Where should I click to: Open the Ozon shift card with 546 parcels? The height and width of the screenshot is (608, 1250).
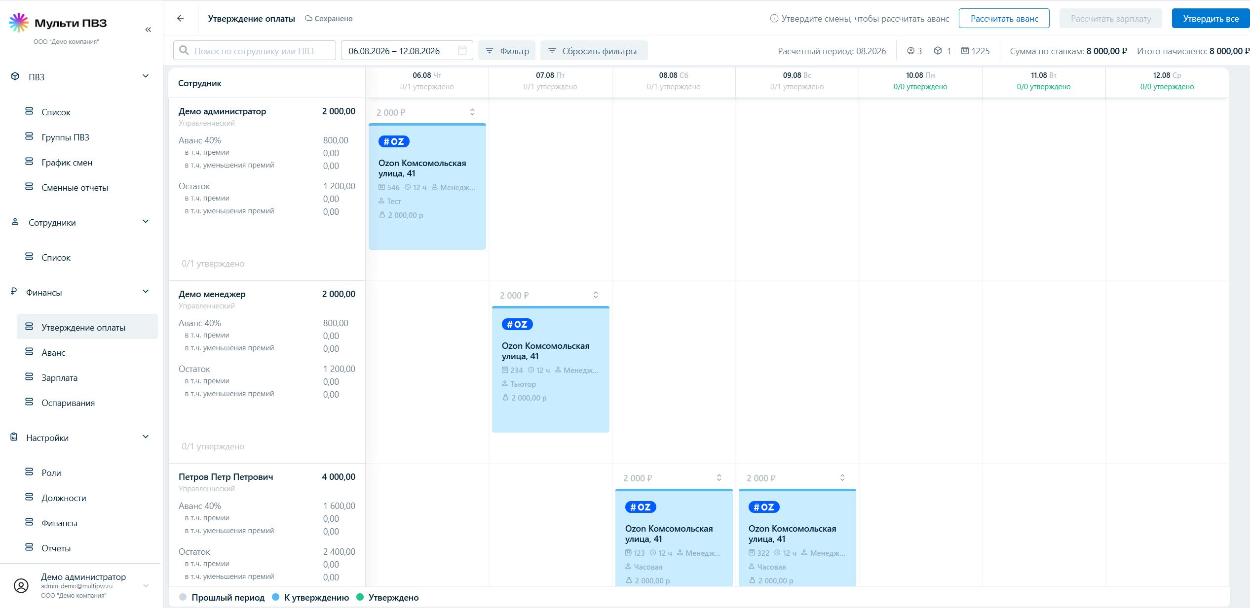[427, 187]
